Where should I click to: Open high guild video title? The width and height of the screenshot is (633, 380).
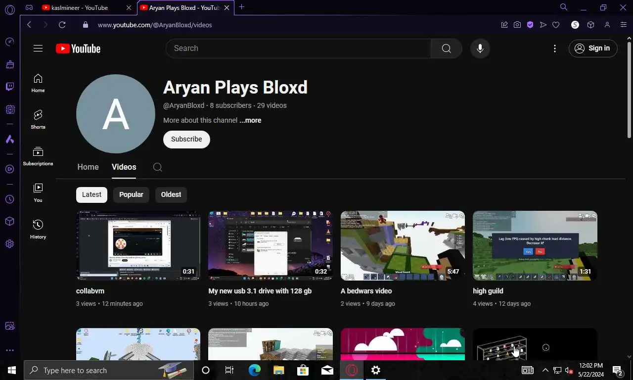(x=488, y=291)
